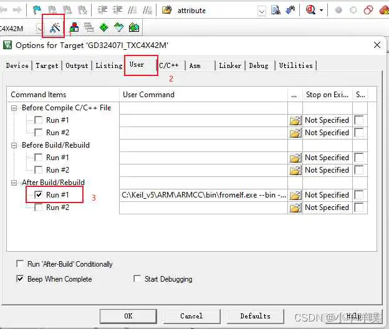Enable Before Build/Rebuild Run #1 checkbox

point(39,158)
